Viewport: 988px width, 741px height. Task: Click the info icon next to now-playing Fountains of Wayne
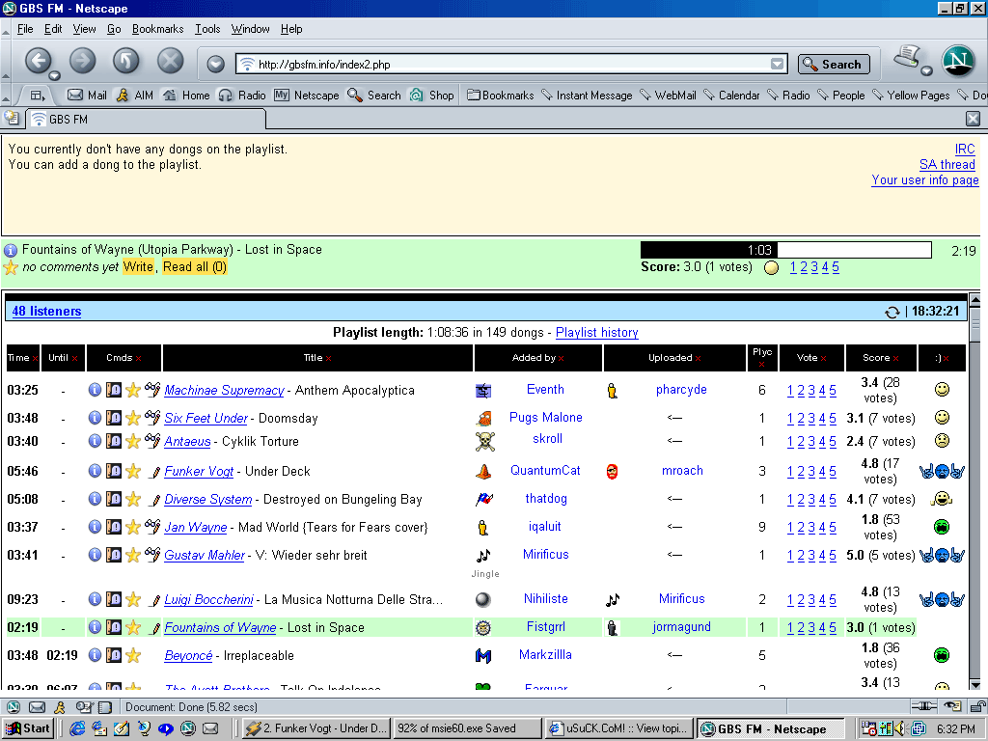(x=11, y=250)
